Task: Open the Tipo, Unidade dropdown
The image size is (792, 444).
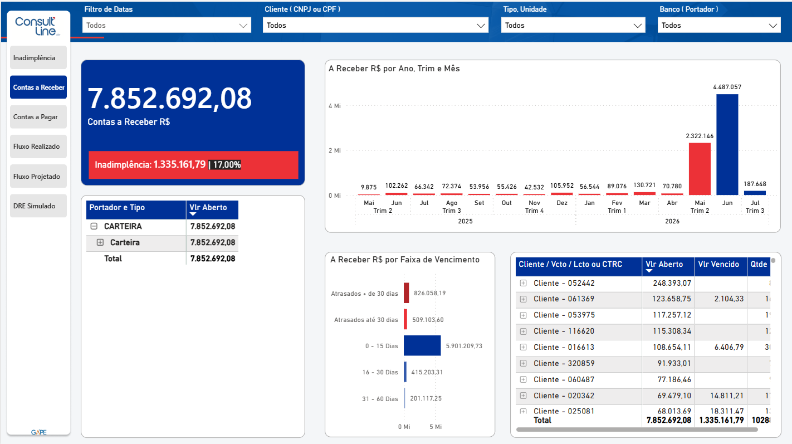Action: pos(573,25)
